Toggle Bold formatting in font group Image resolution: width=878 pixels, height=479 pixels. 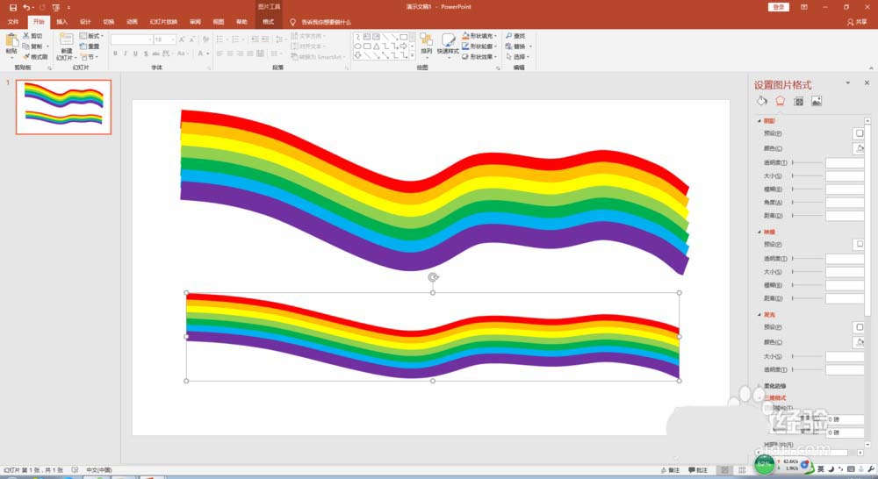115,54
